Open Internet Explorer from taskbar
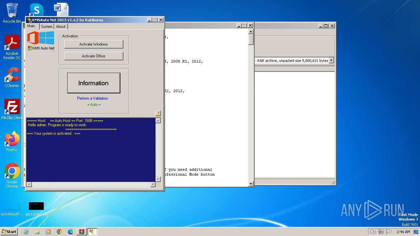 (x=26, y=232)
